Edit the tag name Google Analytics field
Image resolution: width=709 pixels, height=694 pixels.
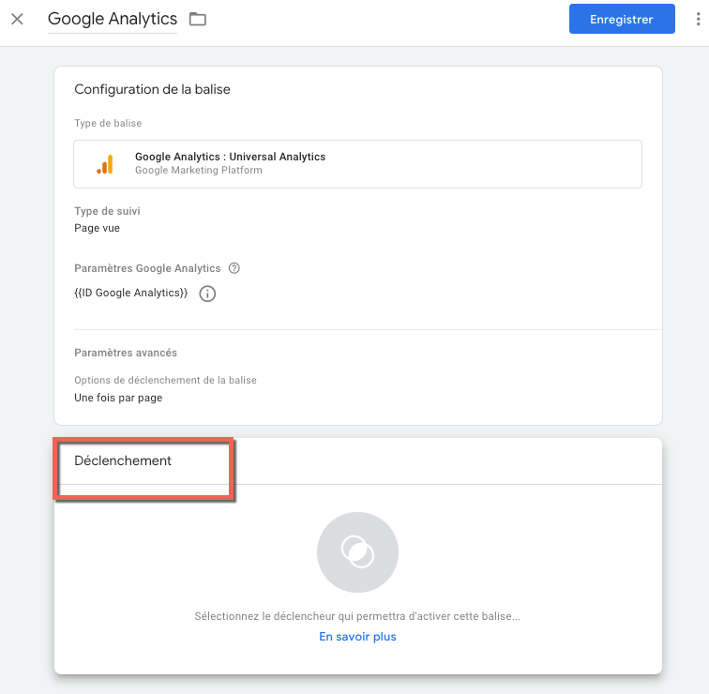tap(112, 19)
